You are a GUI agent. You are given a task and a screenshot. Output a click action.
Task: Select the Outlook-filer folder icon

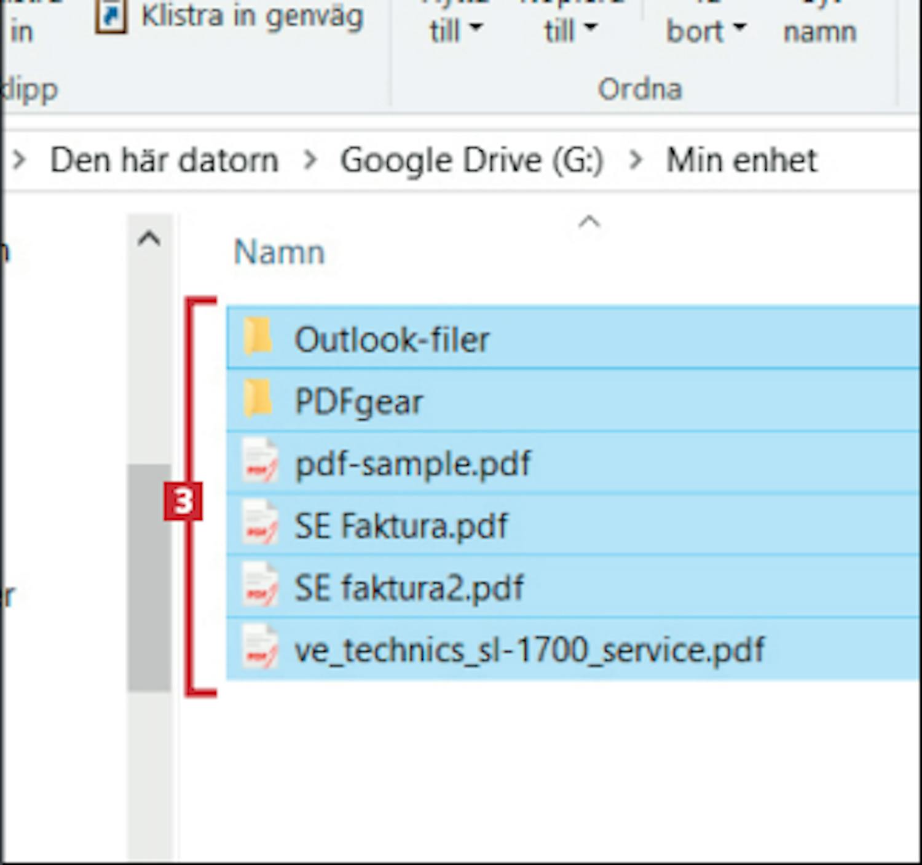[x=258, y=338]
